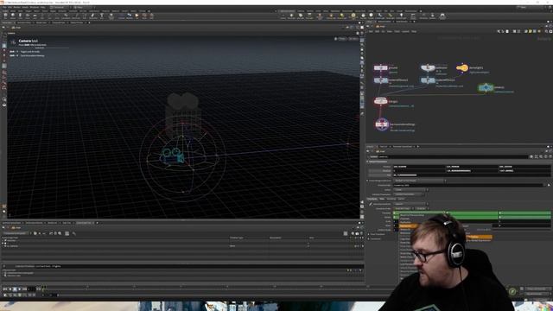Click the green Translate Z field
The image size is (553, 311).
(524, 213)
